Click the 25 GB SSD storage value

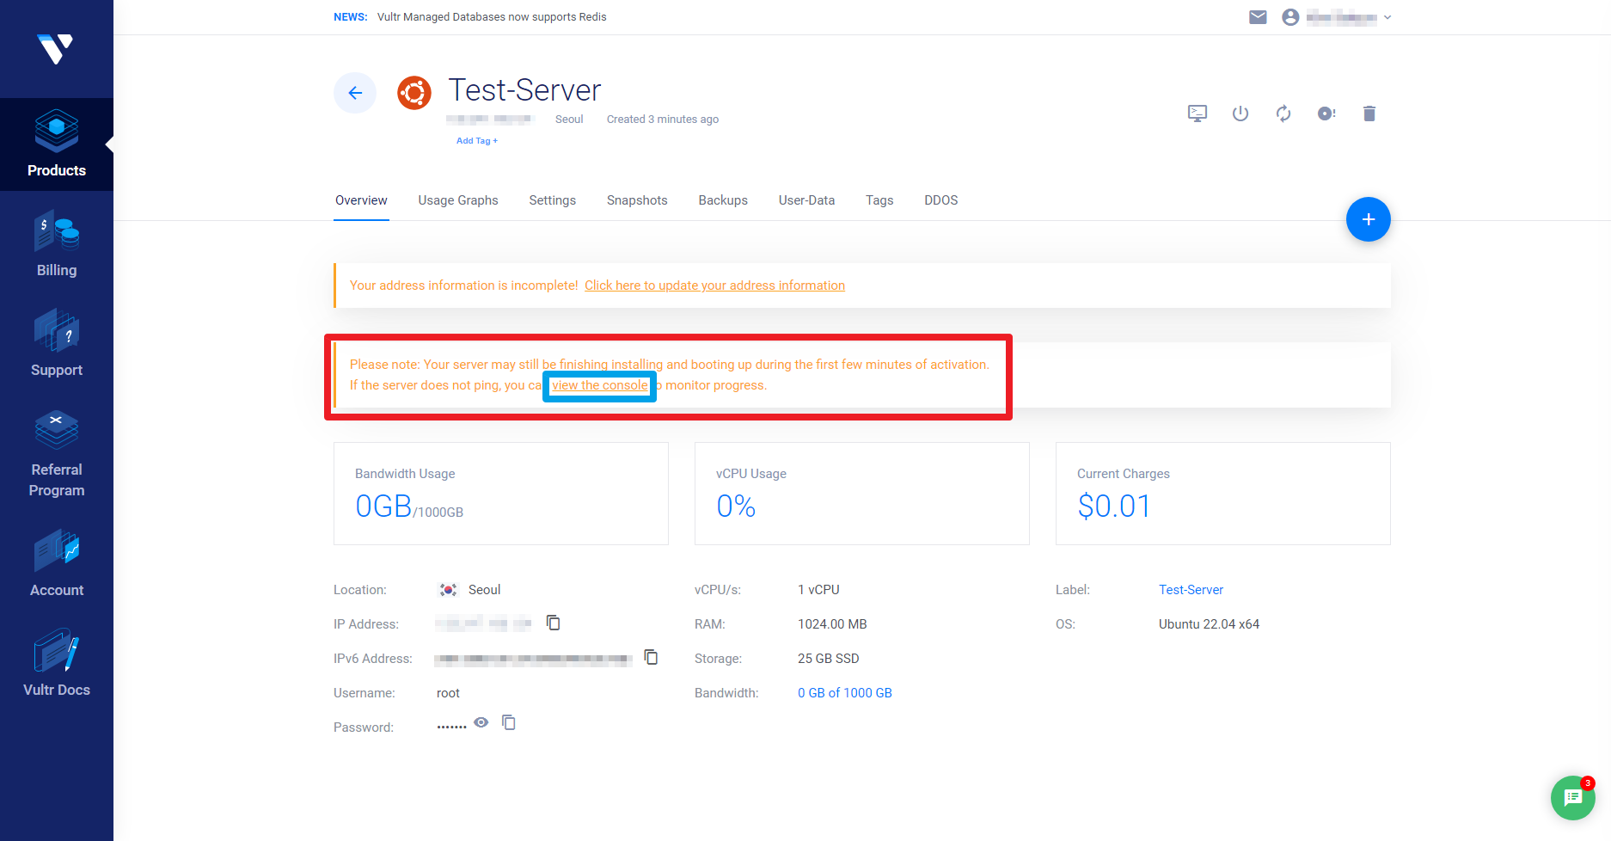[829, 659]
